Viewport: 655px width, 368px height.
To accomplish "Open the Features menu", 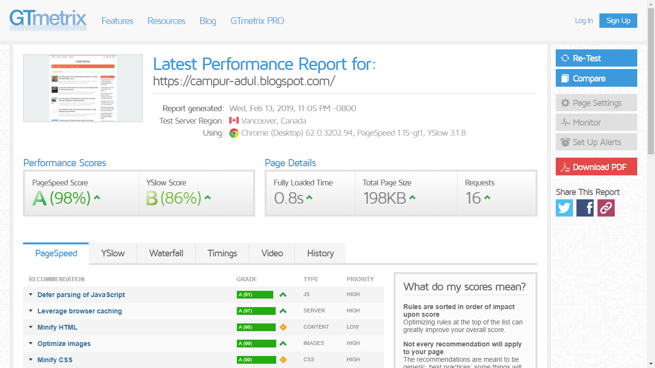I will (x=117, y=21).
